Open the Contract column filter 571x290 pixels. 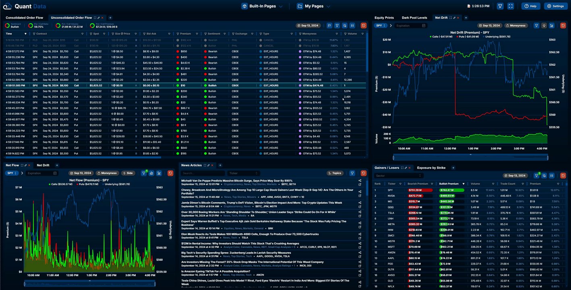[34, 34]
